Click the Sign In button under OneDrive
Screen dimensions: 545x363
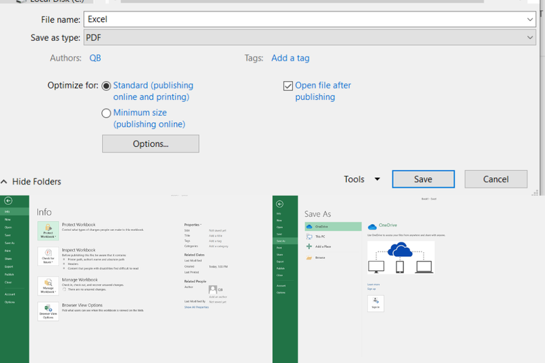tap(376, 303)
